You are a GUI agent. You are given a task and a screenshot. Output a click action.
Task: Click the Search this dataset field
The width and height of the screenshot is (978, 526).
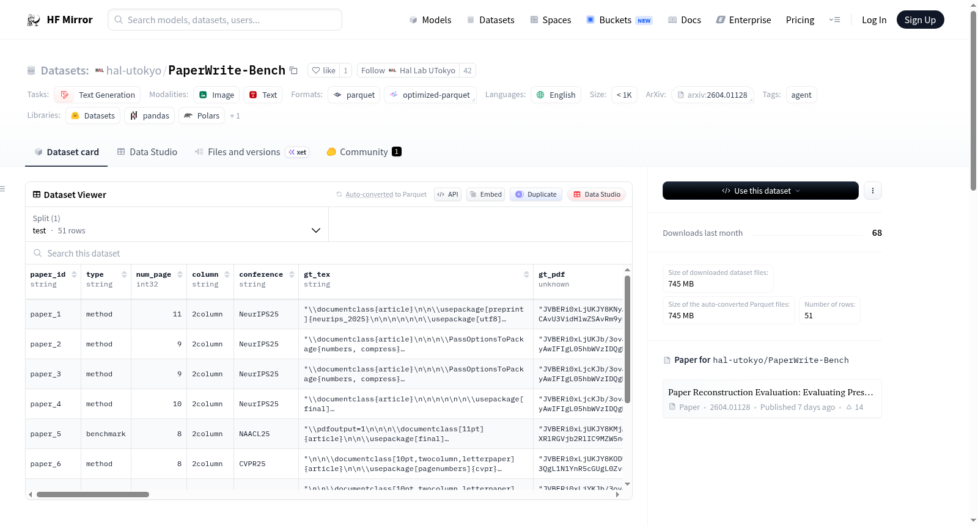click(x=329, y=253)
